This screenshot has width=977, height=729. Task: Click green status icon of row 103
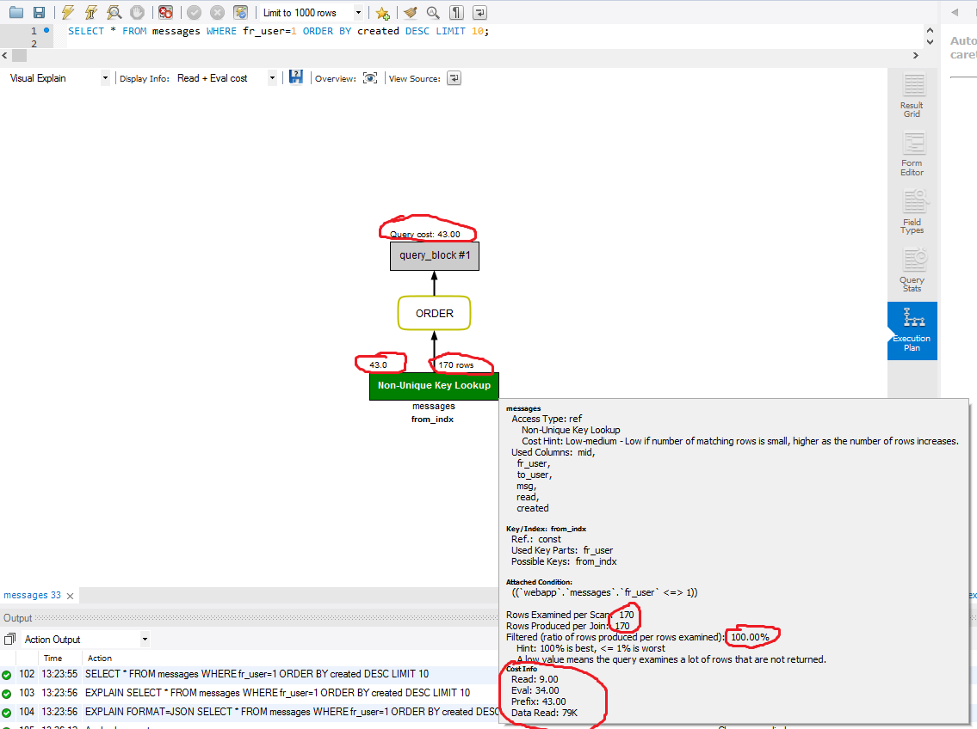point(6,694)
